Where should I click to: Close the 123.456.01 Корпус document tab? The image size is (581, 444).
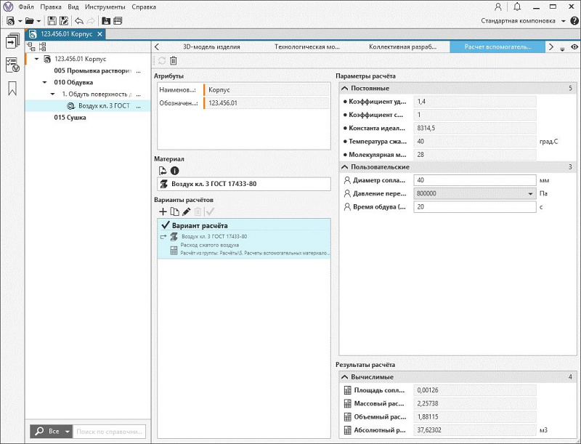pos(99,34)
